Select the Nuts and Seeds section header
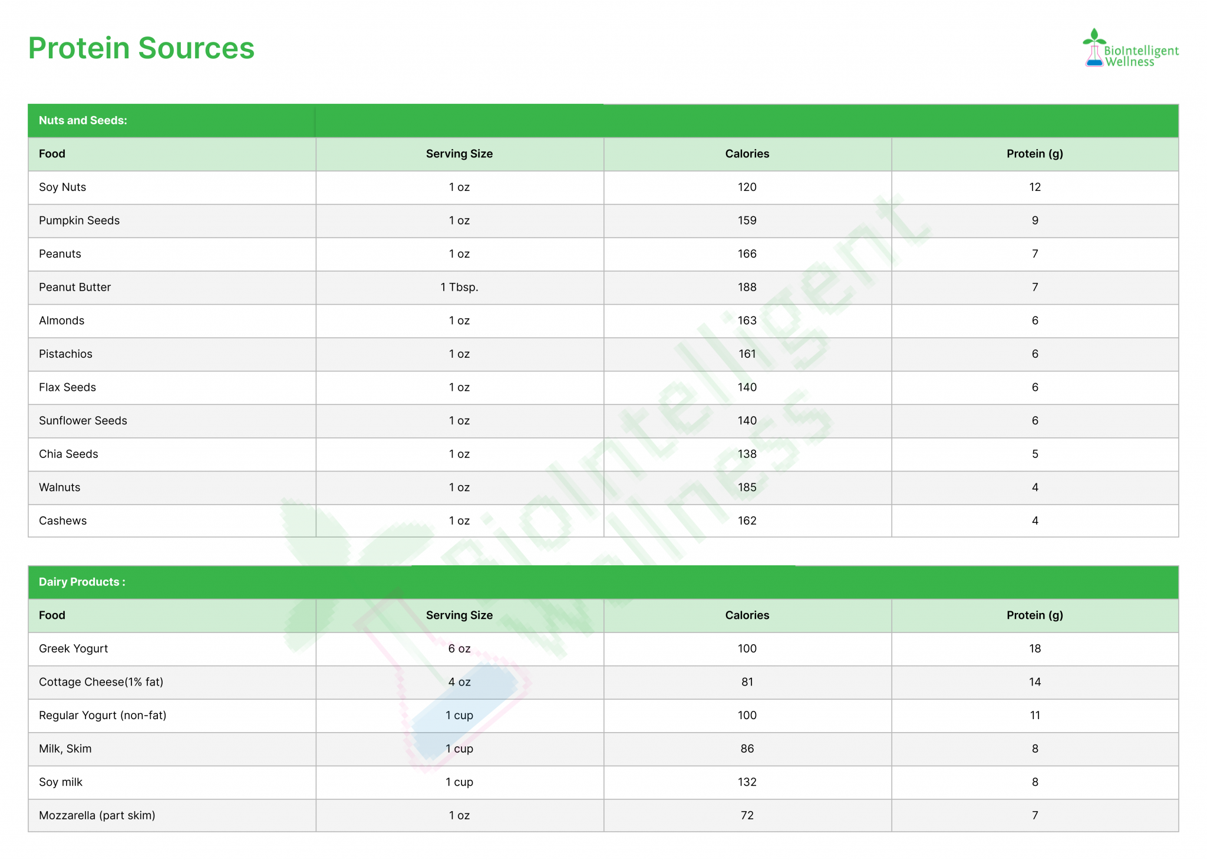The width and height of the screenshot is (1207, 860). pyautogui.click(x=83, y=121)
